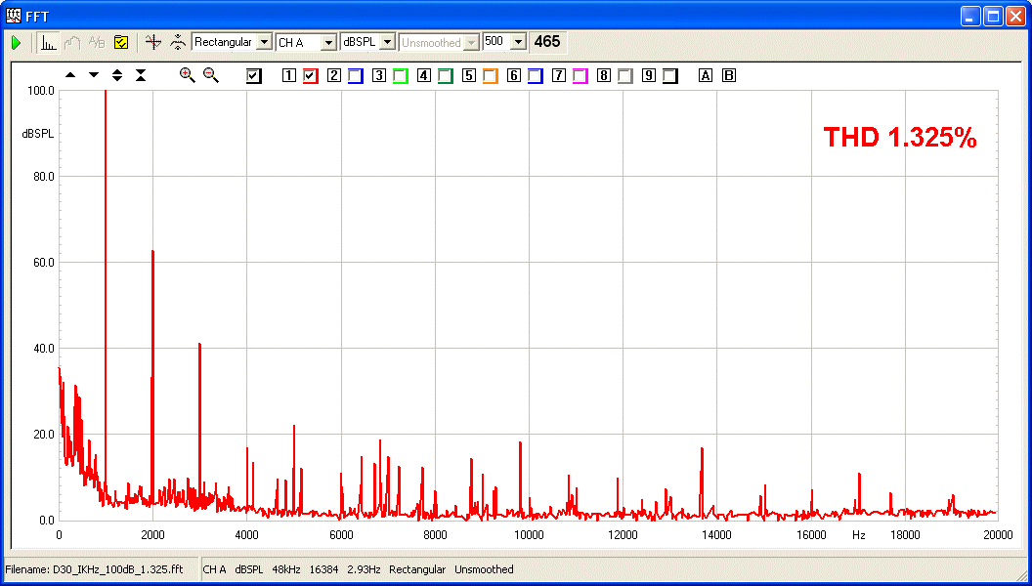This screenshot has width=1032, height=586.
Task: Click the overlay number 9 box
Action: [x=649, y=75]
